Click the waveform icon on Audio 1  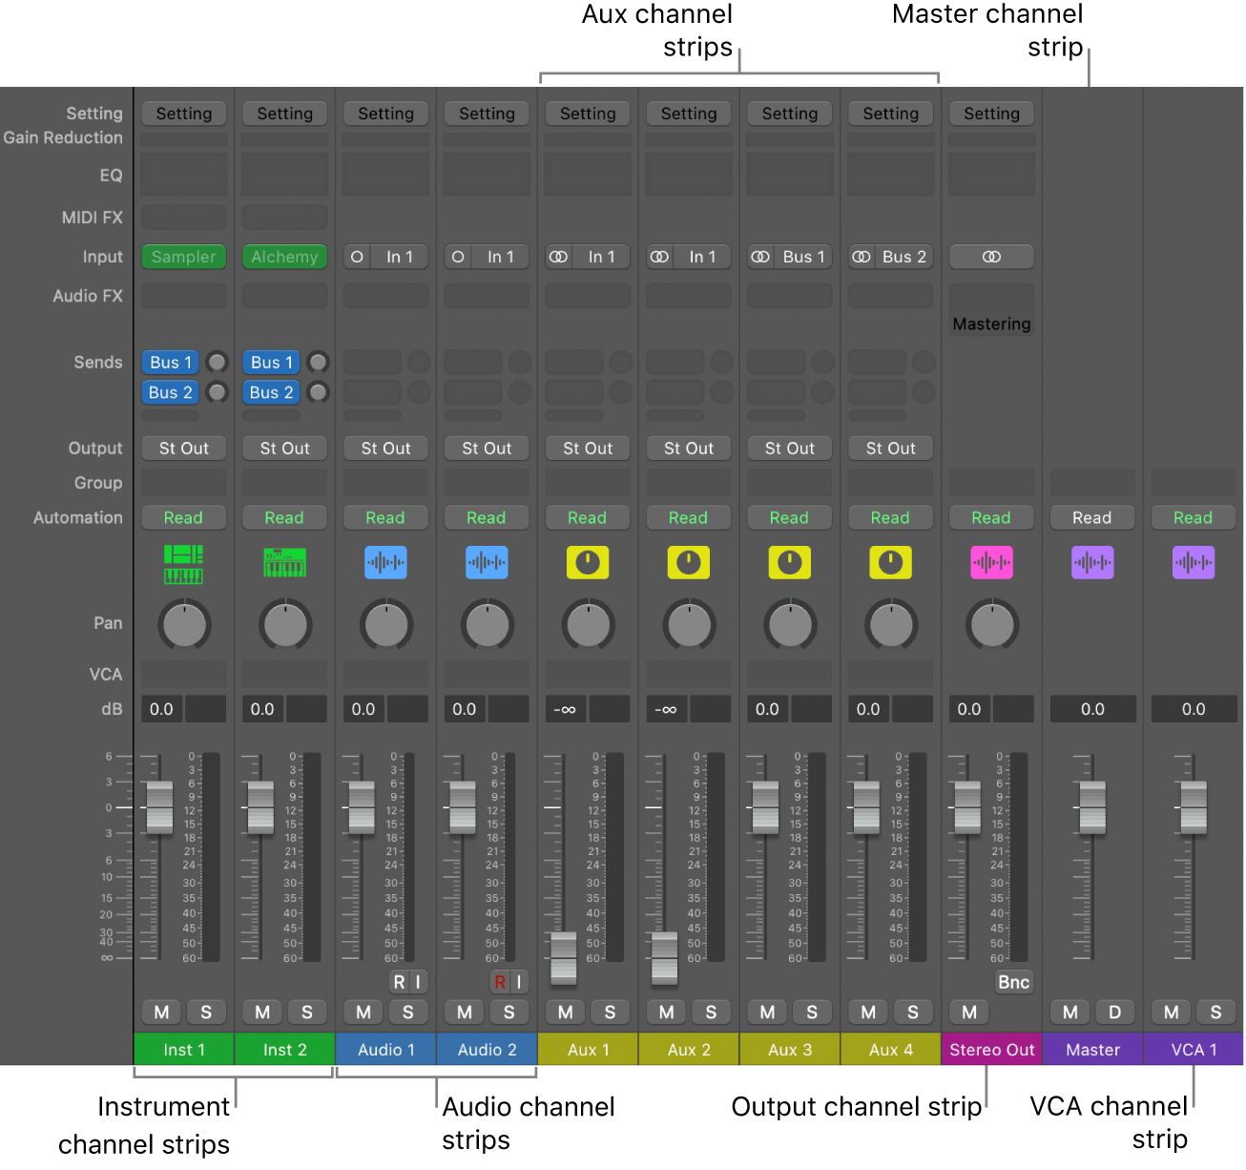(385, 563)
